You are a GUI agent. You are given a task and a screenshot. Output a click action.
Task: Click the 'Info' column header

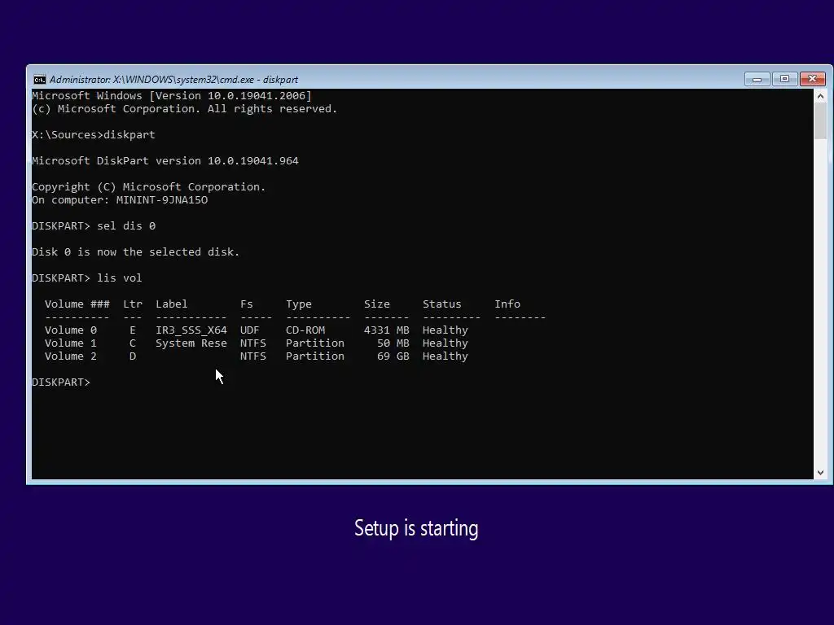coord(507,304)
